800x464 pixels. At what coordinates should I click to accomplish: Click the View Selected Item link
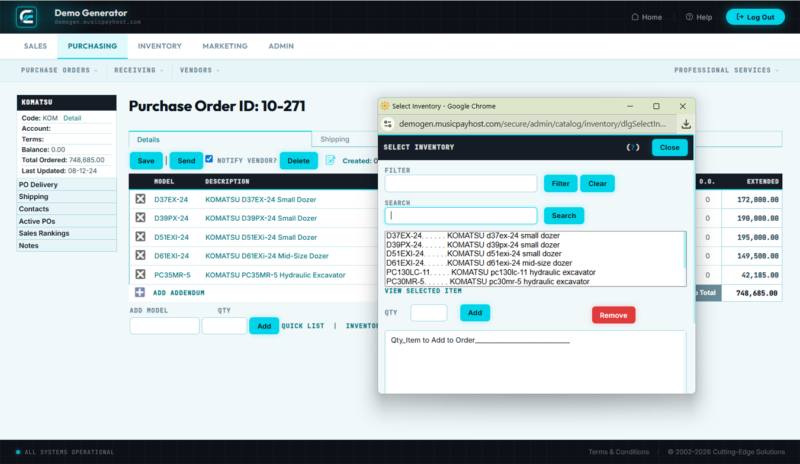coord(423,291)
